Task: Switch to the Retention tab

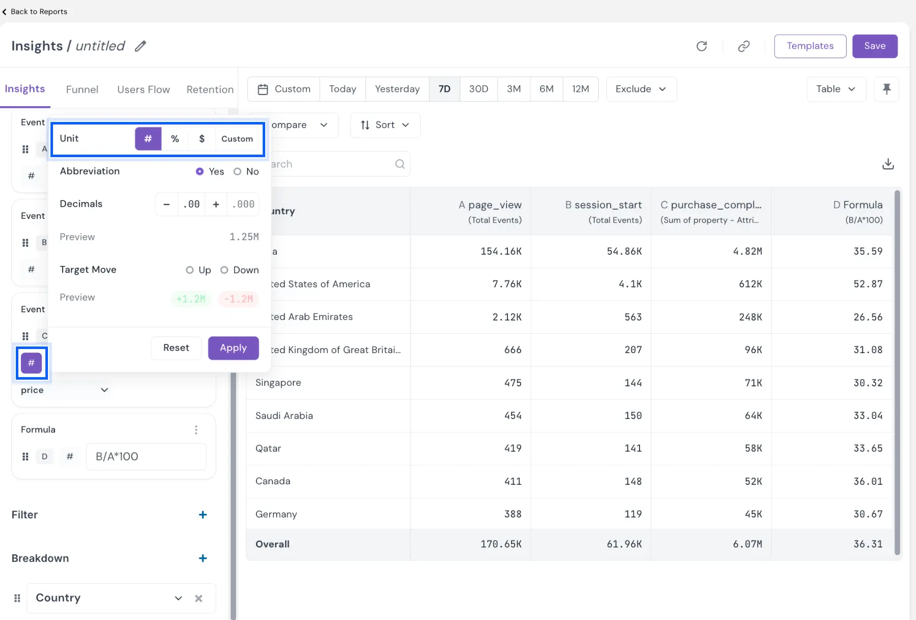Action: [210, 89]
